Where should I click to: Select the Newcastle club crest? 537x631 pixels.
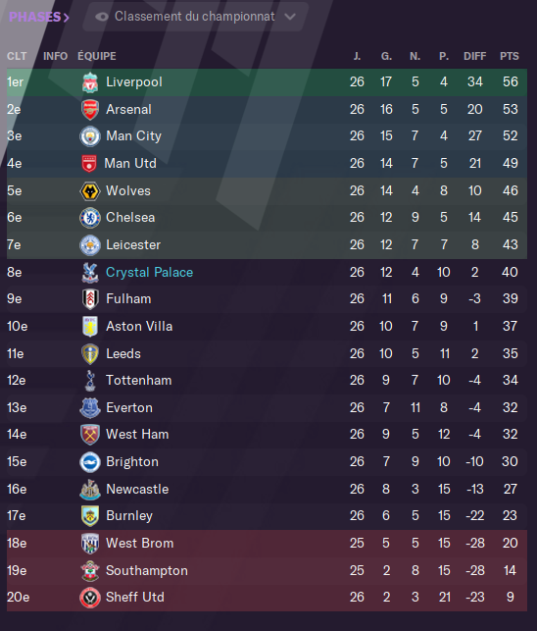90,490
